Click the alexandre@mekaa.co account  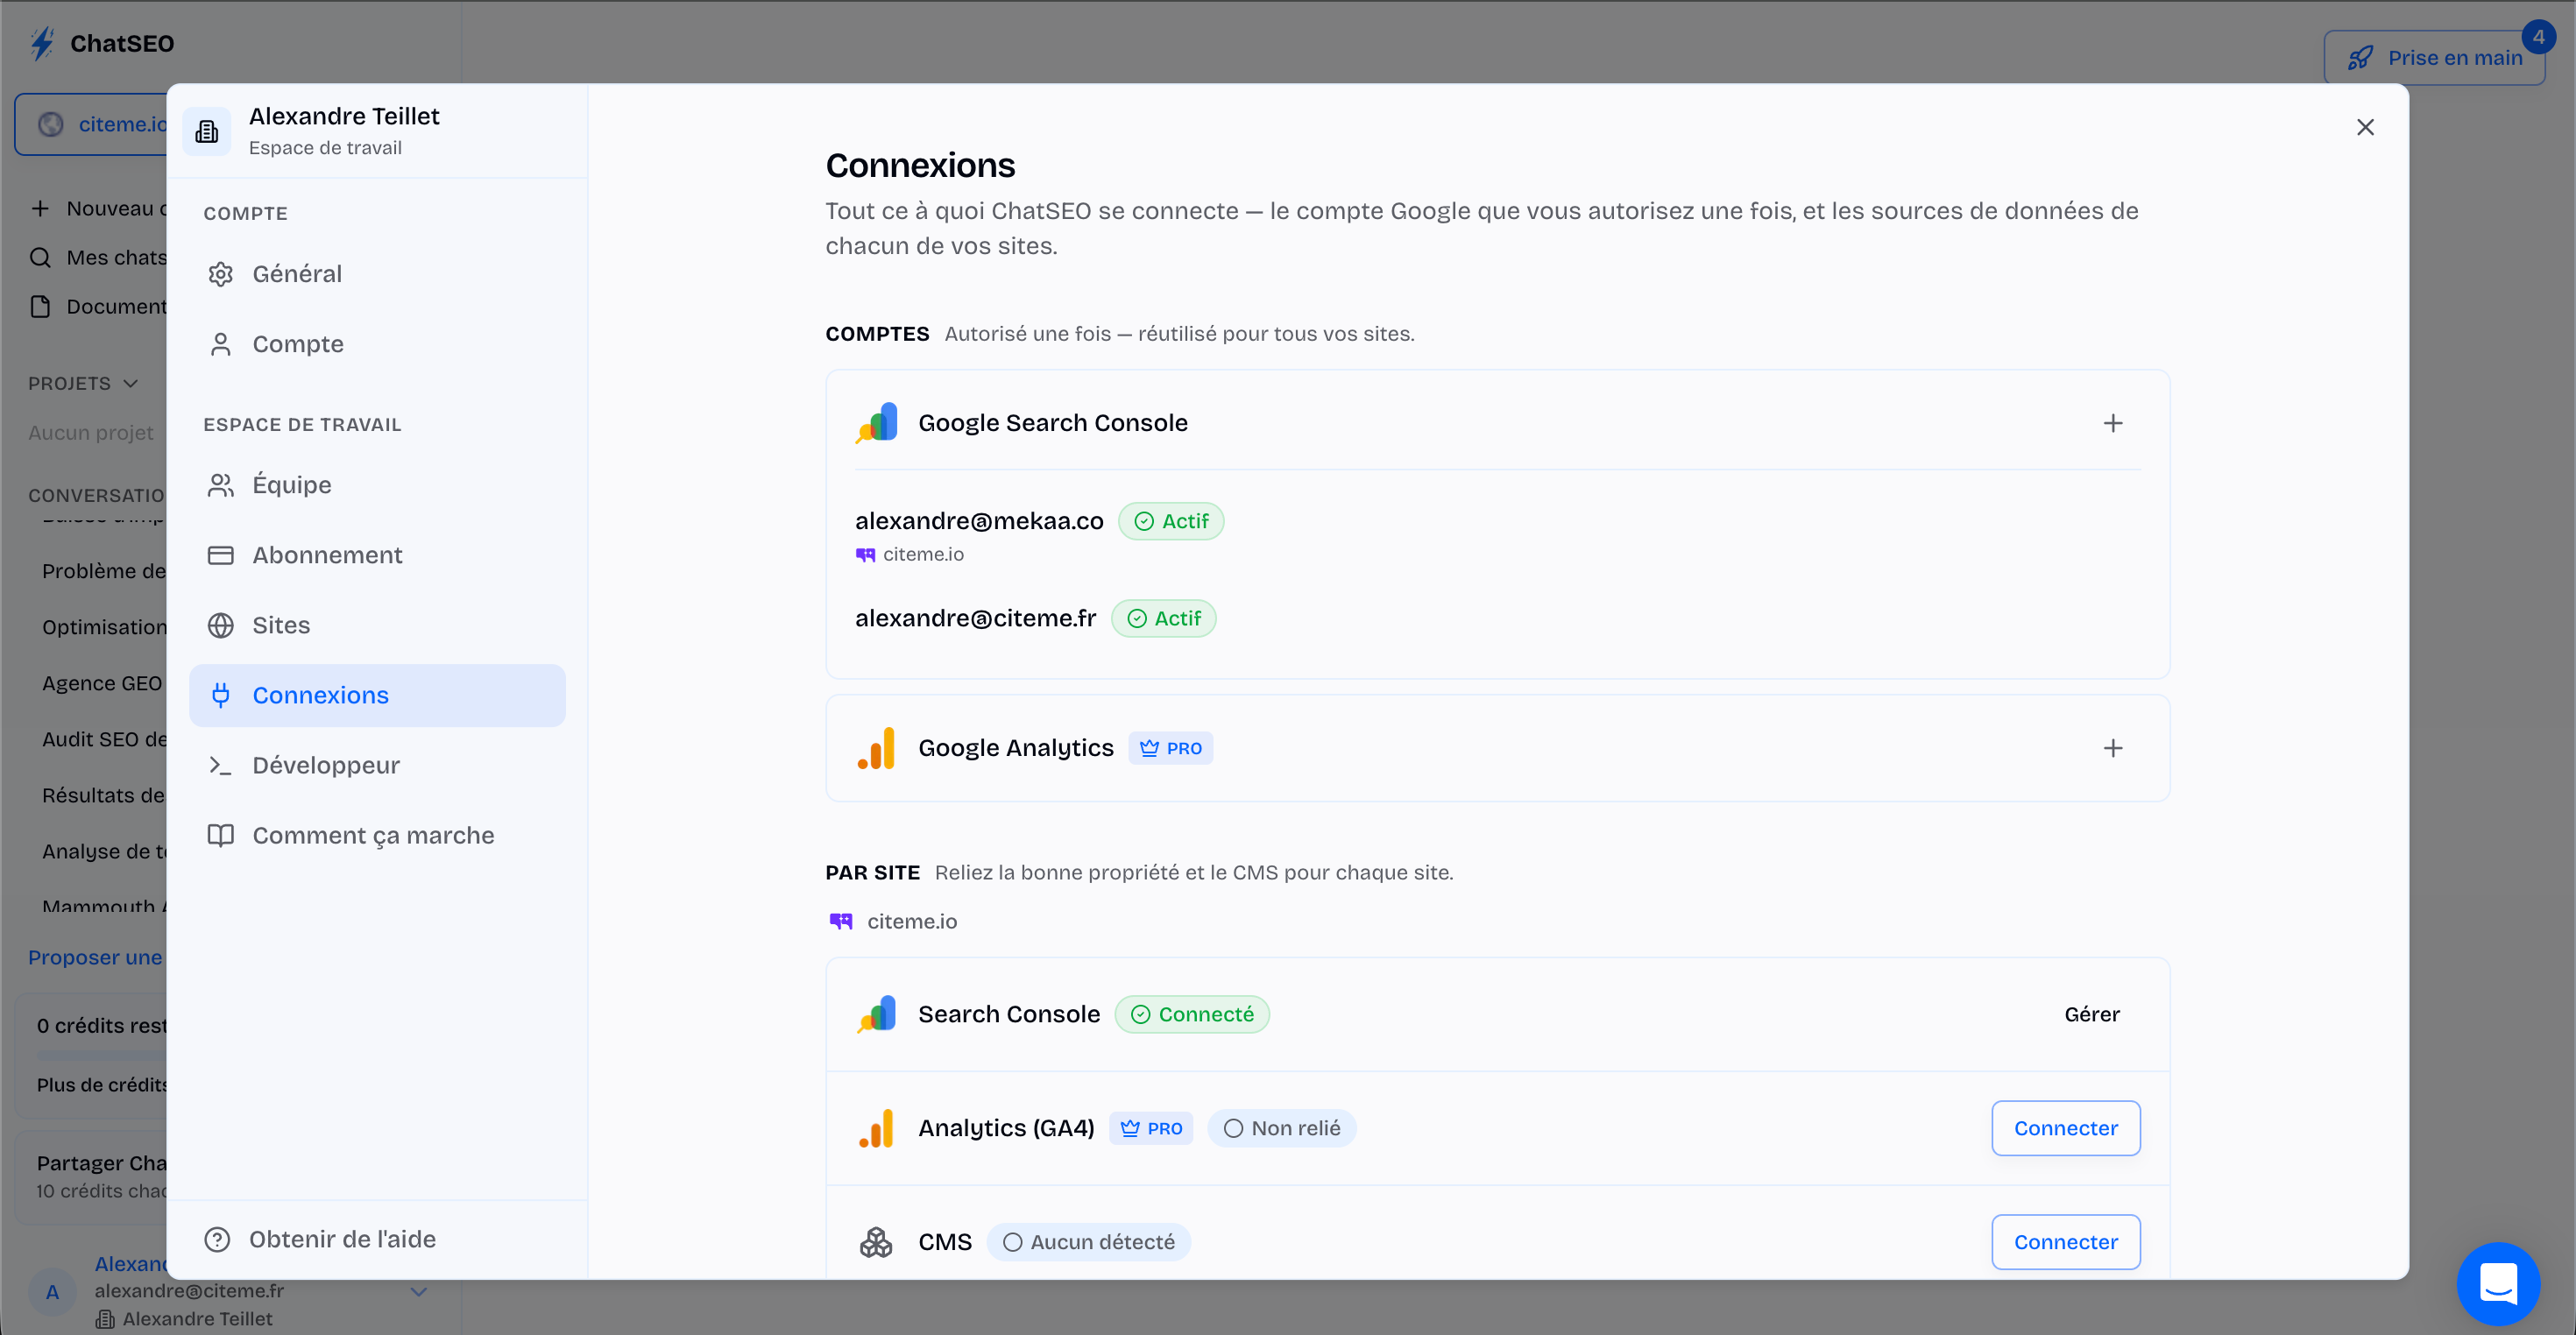979,521
